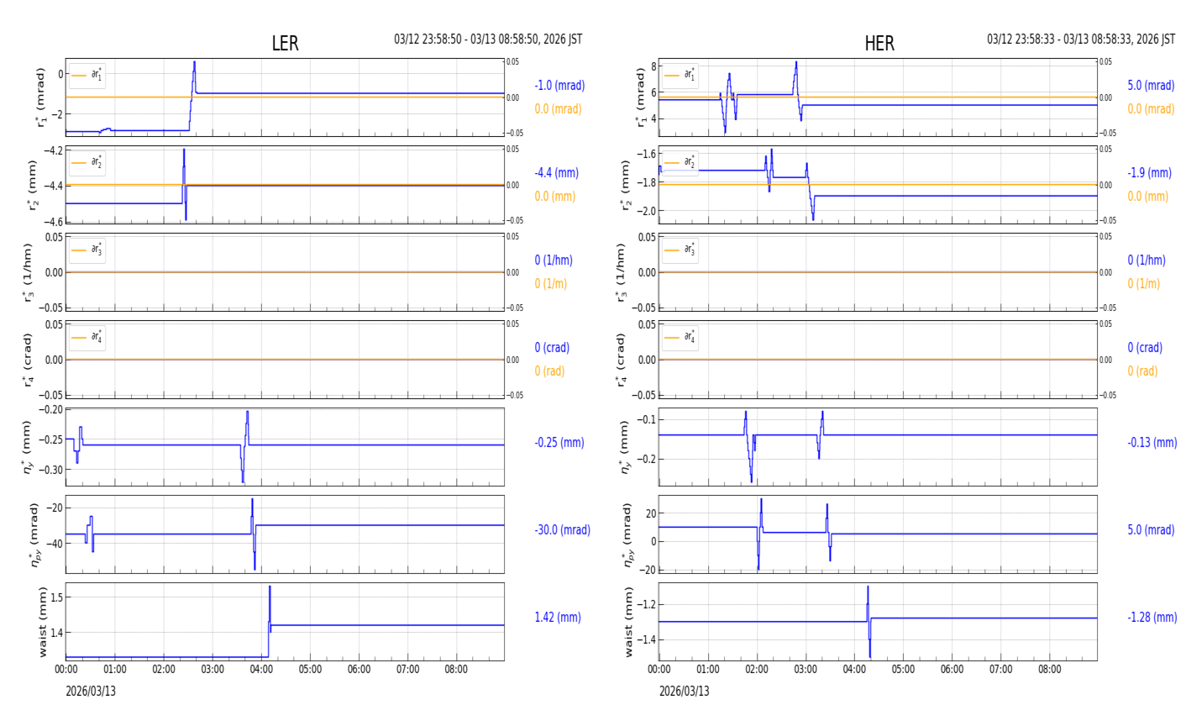Select the LER y-axis label "ηpy* (mrad)"
This screenshot has height=726, width=1186.
34,534
